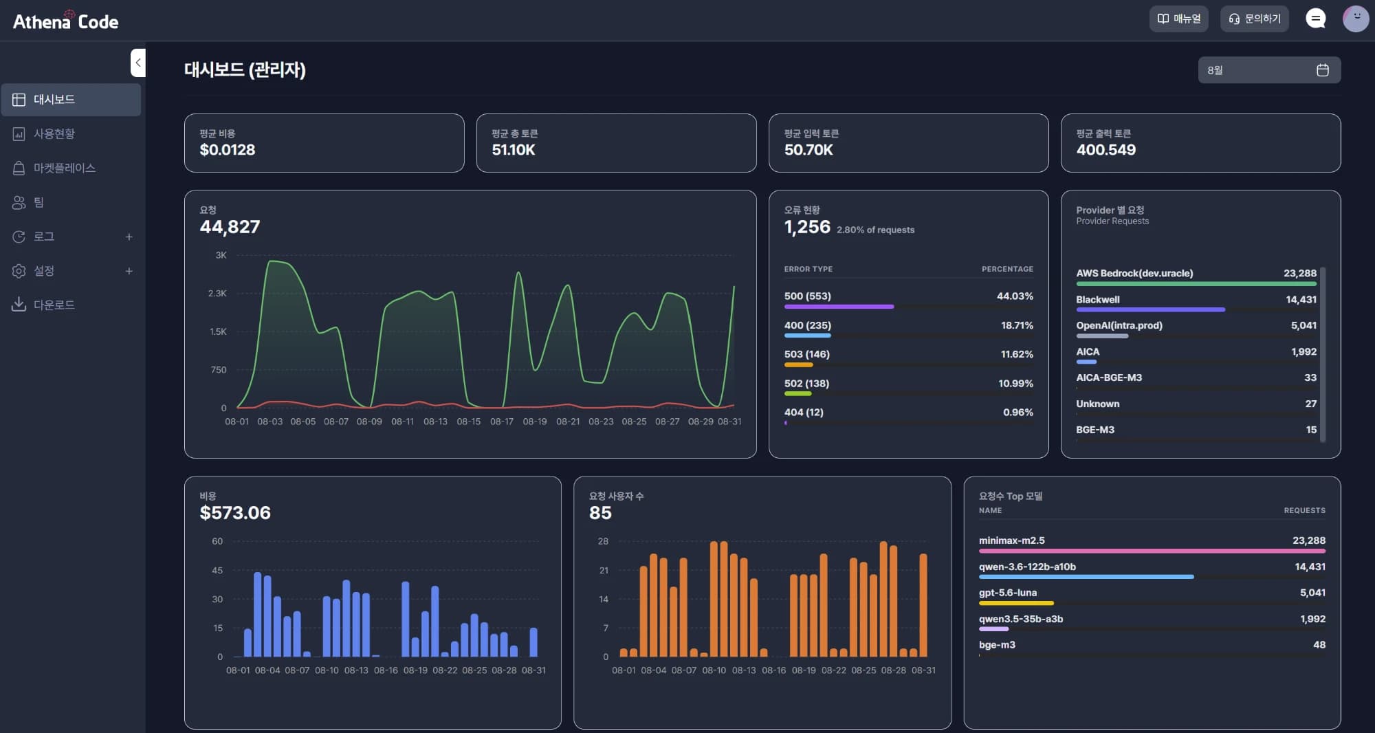Click the 평균 비용 $0.0128 card
1375x733 pixels.
click(x=324, y=143)
